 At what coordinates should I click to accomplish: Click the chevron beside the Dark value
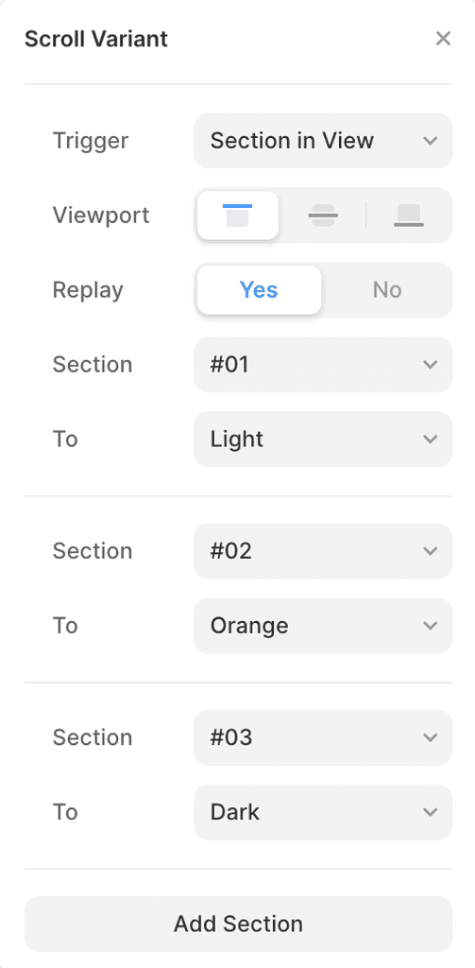[x=430, y=812]
